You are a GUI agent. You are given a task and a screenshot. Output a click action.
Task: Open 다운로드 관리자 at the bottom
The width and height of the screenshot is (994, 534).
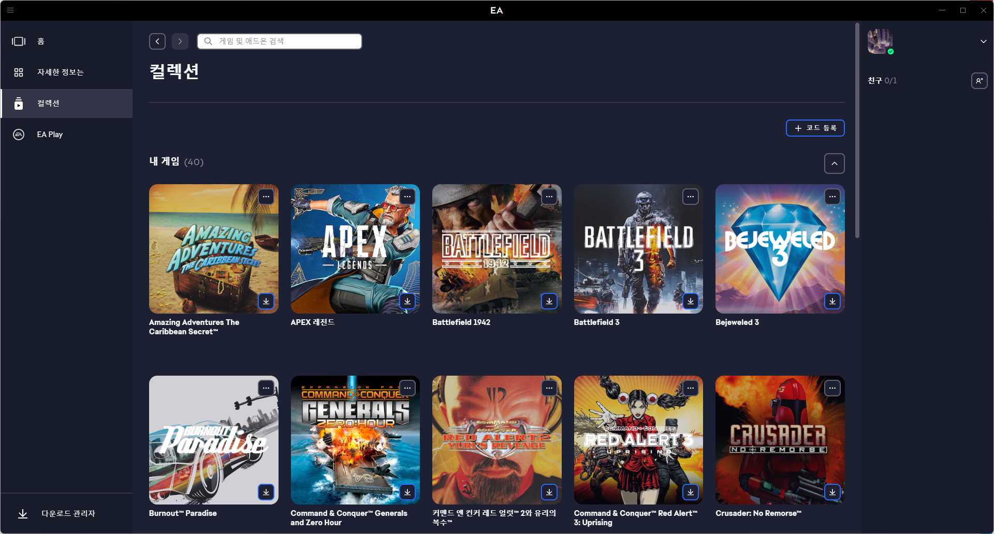click(x=66, y=513)
